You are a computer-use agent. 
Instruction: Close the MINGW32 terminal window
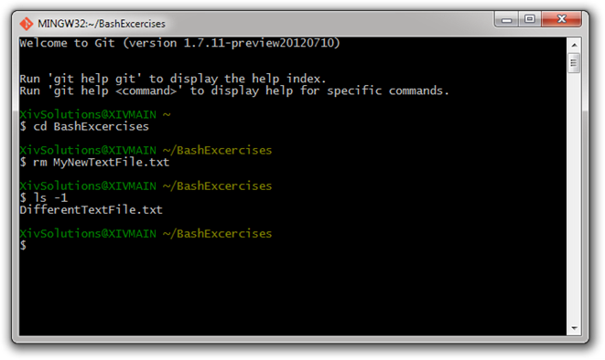[561, 19]
